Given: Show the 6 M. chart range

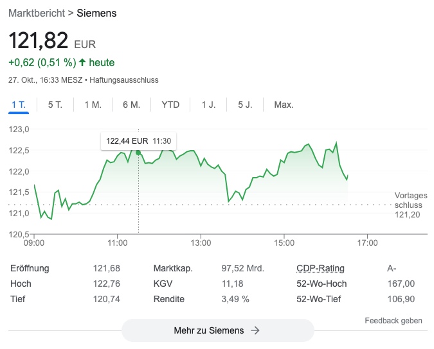Looking at the screenshot, I should pyautogui.click(x=131, y=105).
